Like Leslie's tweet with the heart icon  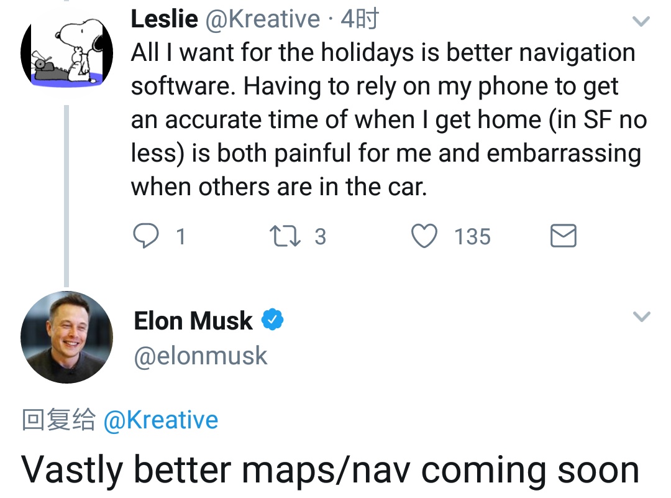424,236
